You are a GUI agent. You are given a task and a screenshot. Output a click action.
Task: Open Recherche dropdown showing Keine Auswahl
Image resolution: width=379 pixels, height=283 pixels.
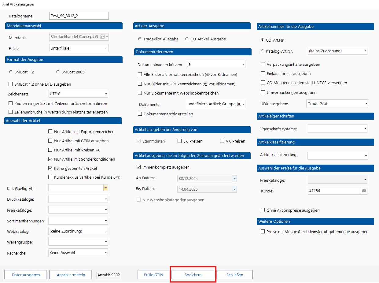click(78, 252)
